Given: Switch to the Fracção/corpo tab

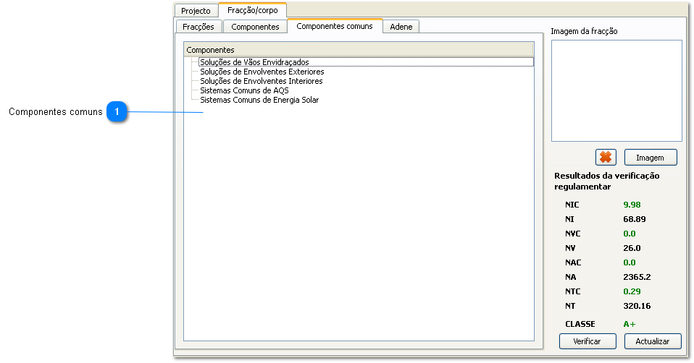Looking at the screenshot, I should click(x=252, y=10).
